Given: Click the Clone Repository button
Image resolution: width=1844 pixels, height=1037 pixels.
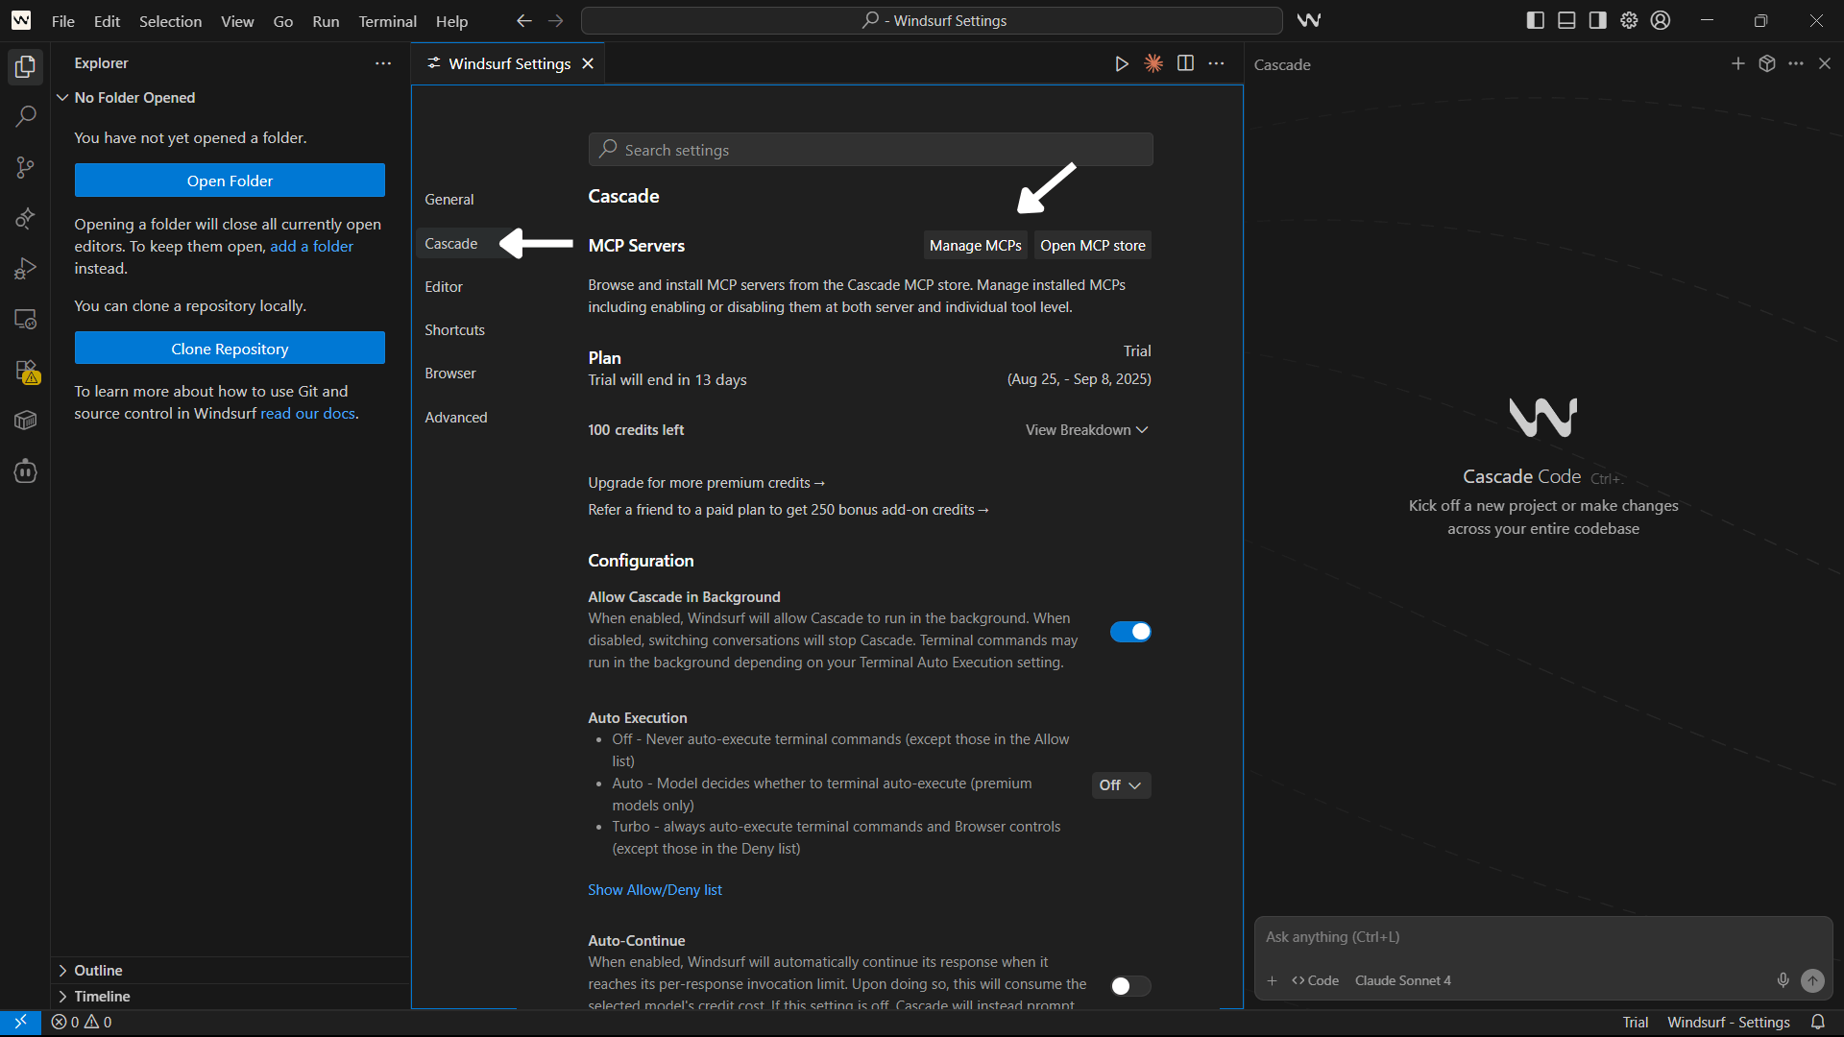Looking at the screenshot, I should pos(230,349).
